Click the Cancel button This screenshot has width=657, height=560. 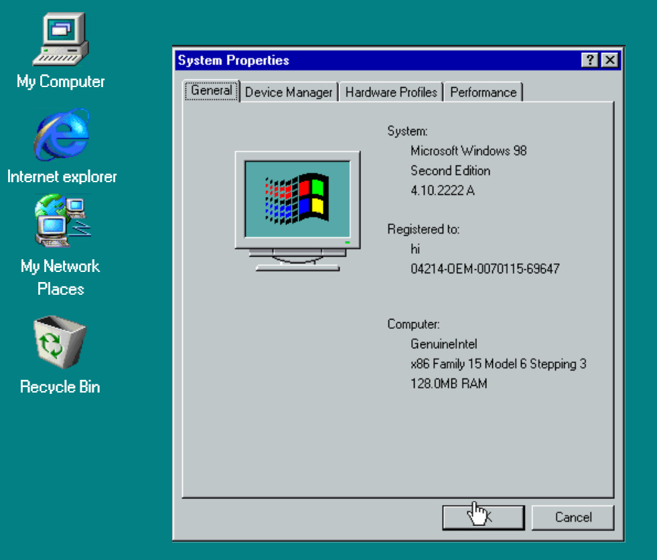(573, 517)
